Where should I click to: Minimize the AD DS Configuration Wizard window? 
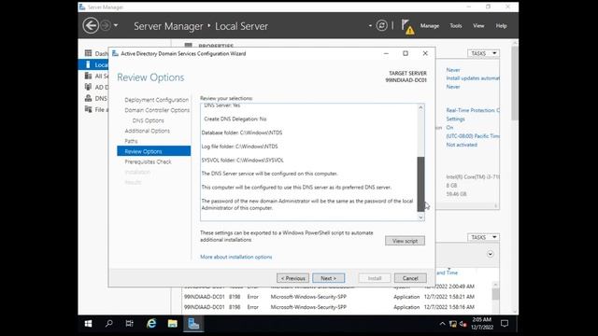click(x=386, y=53)
